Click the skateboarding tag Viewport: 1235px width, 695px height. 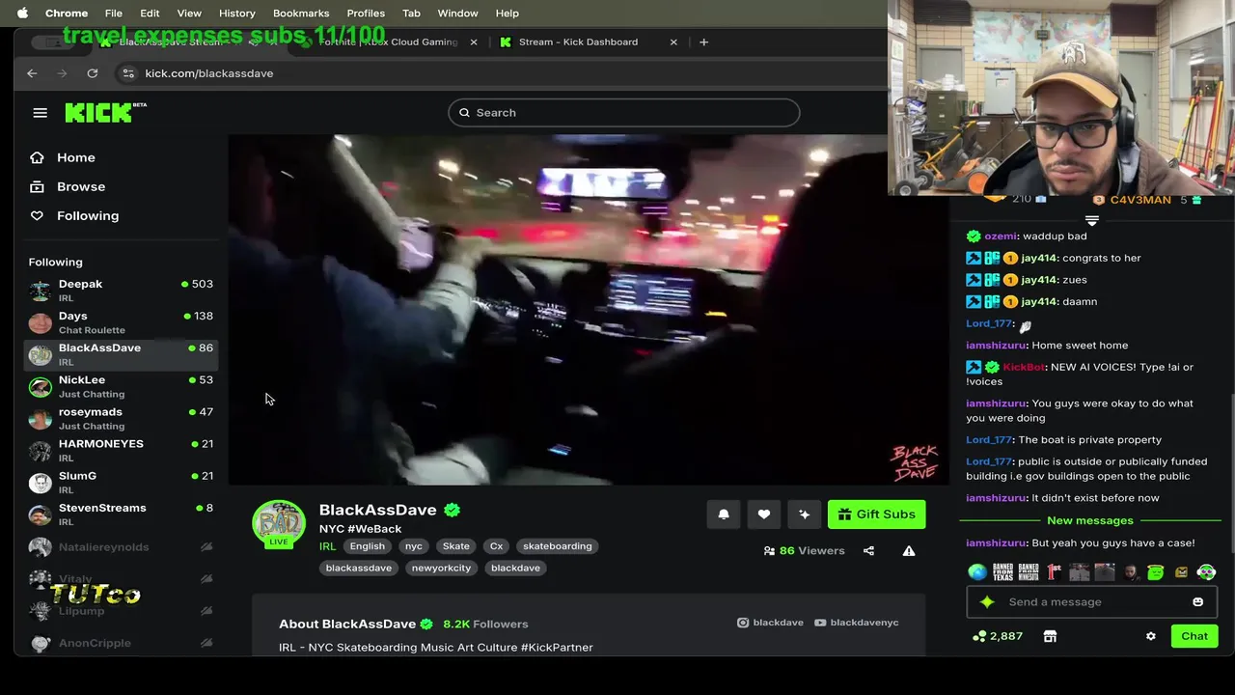pyautogui.click(x=557, y=546)
